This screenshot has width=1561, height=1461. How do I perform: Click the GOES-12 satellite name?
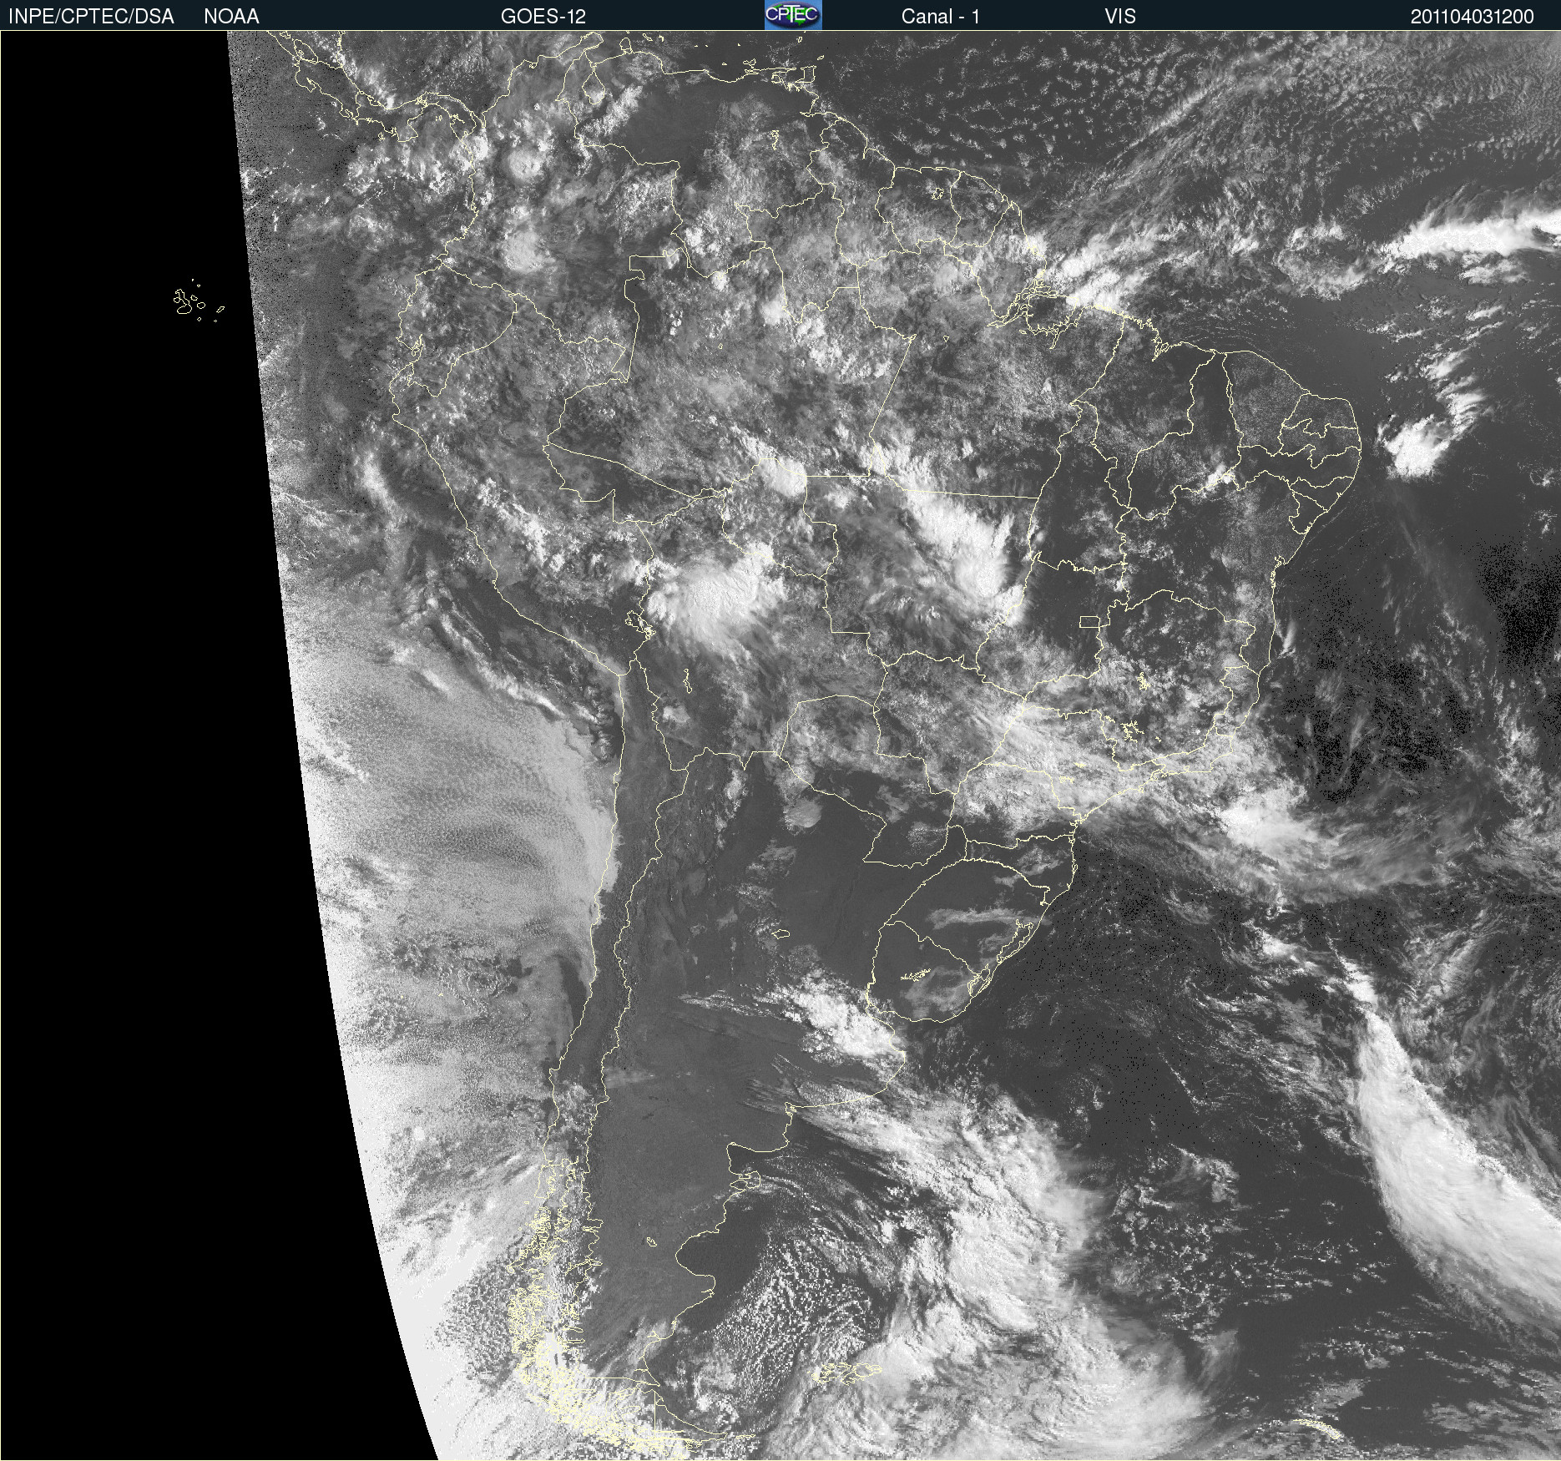pyautogui.click(x=543, y=17)
